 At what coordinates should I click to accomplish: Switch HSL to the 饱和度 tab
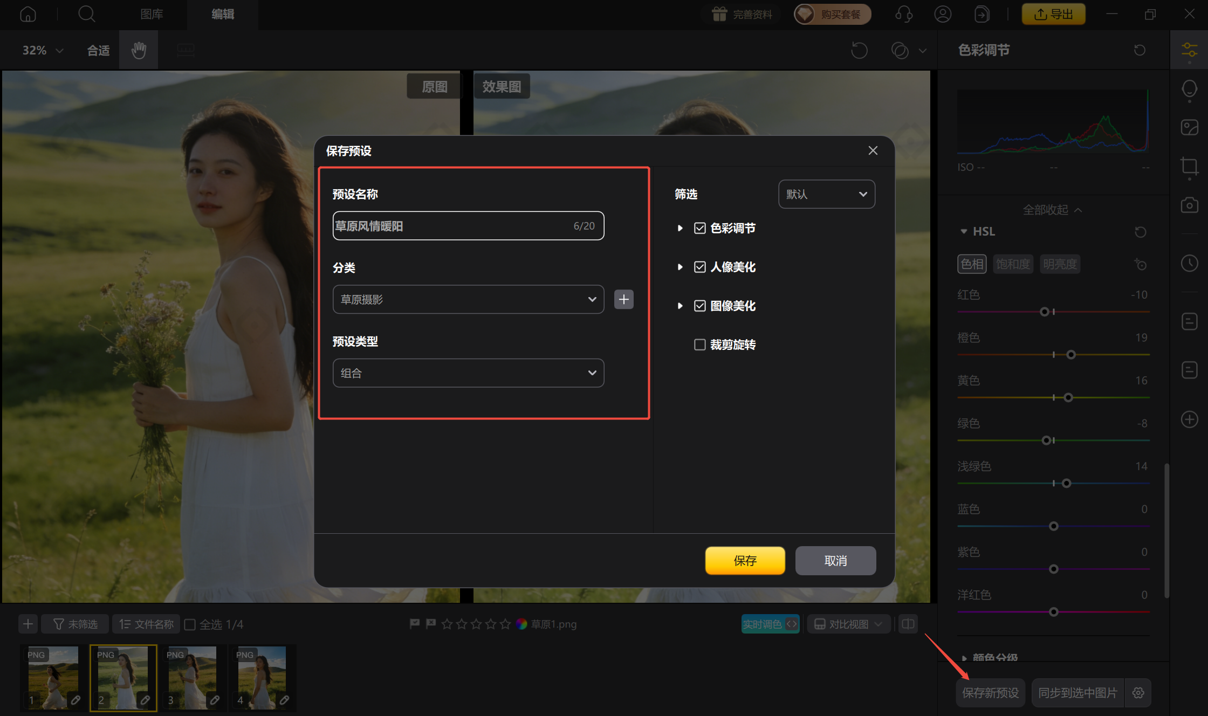point(1013,264)
